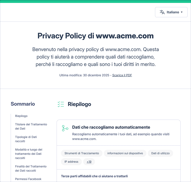Navigate to Modalità e luogo del trattamento
The height and width of the screenshot is (182, 191).
[x=28, y=154]
